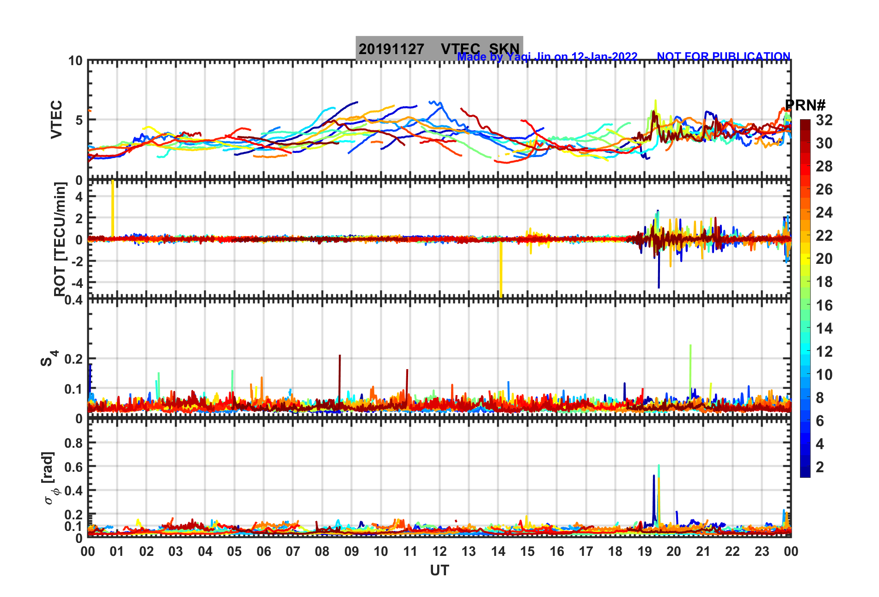
Task: Click colorbar tick label 24
Action: [824, 213]
